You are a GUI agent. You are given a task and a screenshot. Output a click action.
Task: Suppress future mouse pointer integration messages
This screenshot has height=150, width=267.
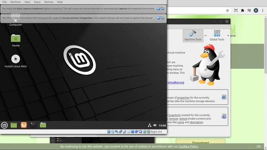click(x=162, y=18)
